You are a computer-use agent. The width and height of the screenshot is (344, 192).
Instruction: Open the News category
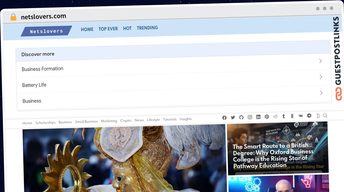pos(139,120)
